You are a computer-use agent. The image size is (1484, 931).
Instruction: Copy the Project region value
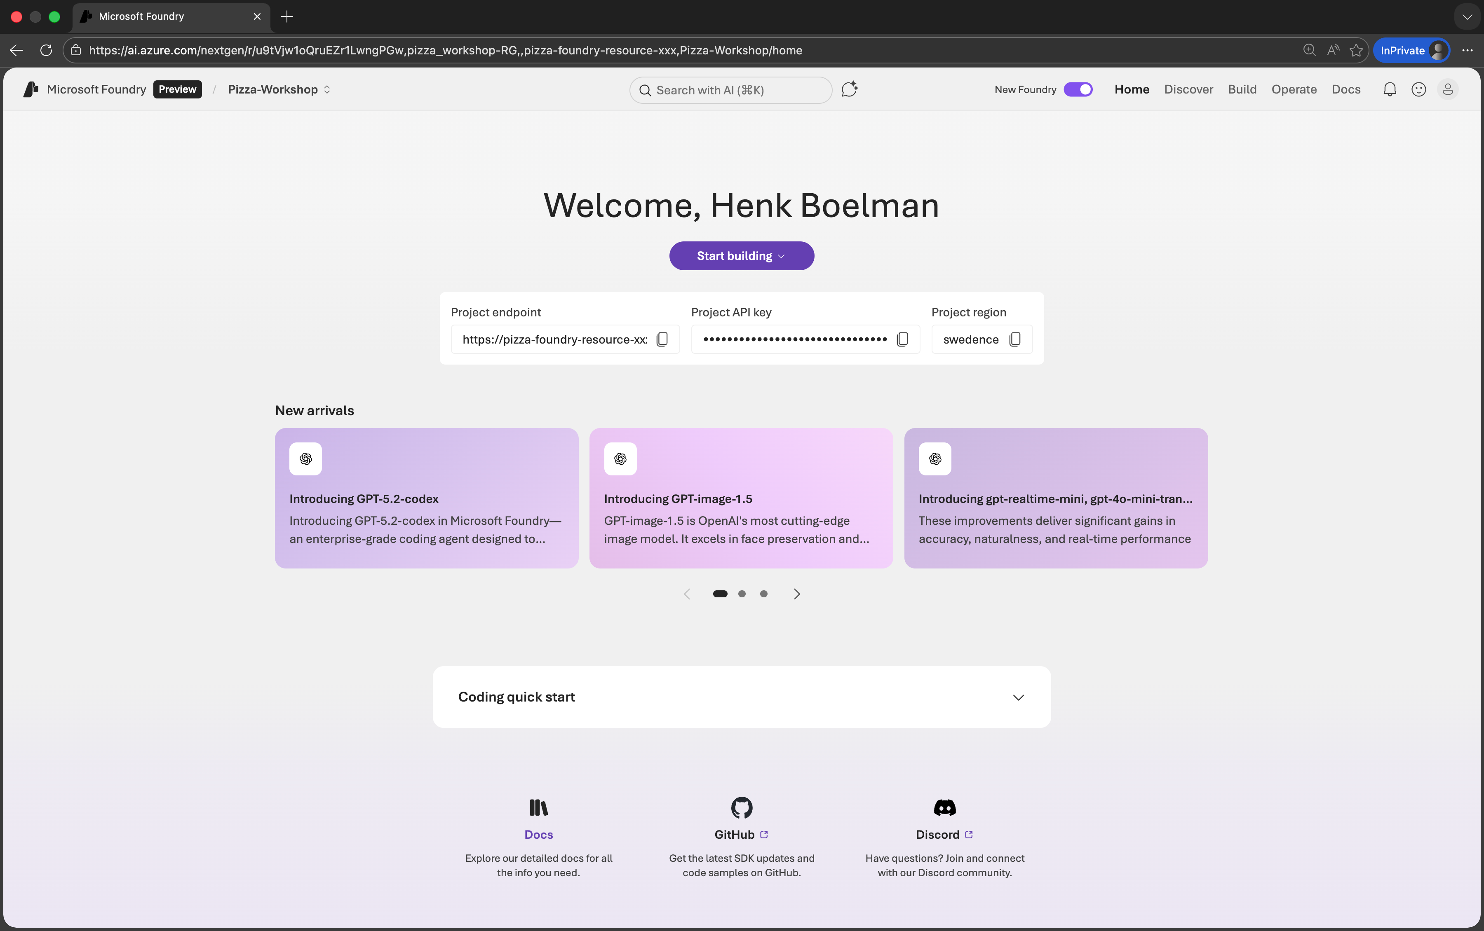[x=1015, y=339]
